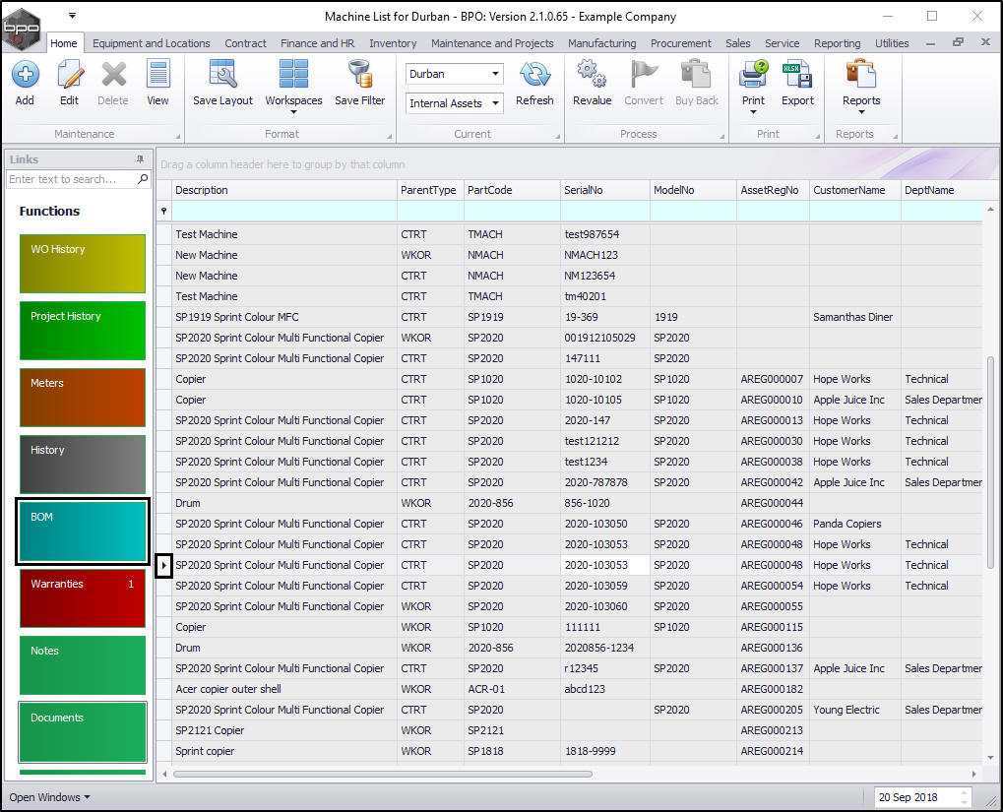This screenshot has height=812, width=1003.
Task: Click the WO History function tile
Action: coord(82,264)
